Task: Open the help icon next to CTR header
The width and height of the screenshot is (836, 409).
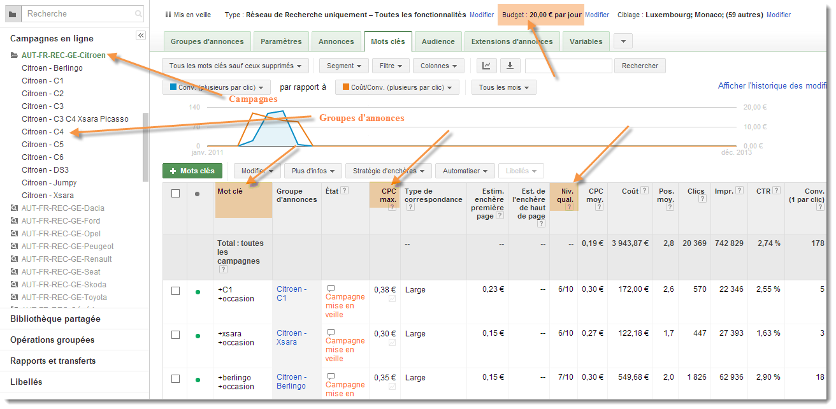Action: 777,190
